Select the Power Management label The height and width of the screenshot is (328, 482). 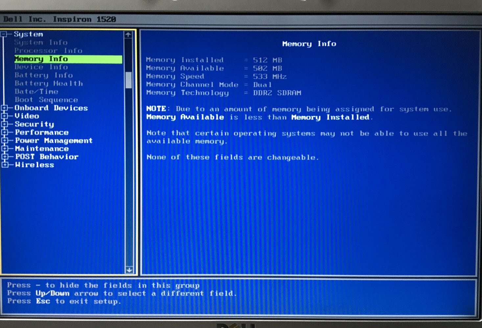(54, 141)
